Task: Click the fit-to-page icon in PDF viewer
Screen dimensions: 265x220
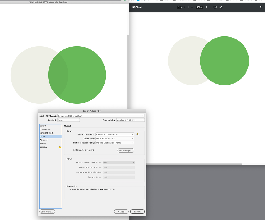Action: (215, 7)
